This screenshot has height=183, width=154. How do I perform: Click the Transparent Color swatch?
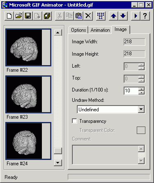click(141, 130)
